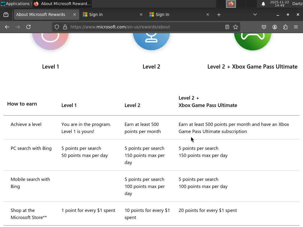Click the 'PC search with Bing' row label
Image resolution: width=303 pixels, height=227 pixels.
click(31, 148)
